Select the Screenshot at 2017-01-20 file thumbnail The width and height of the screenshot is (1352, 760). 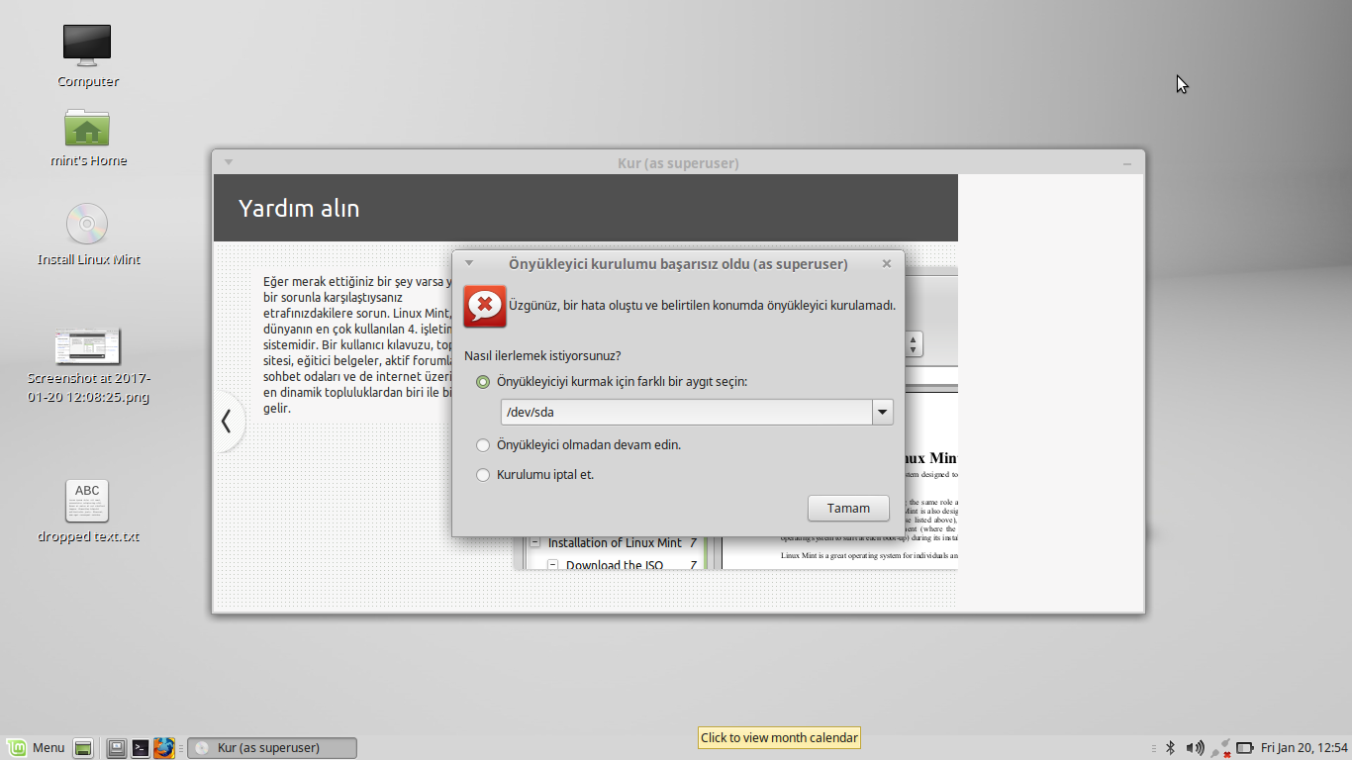point(87,345)
